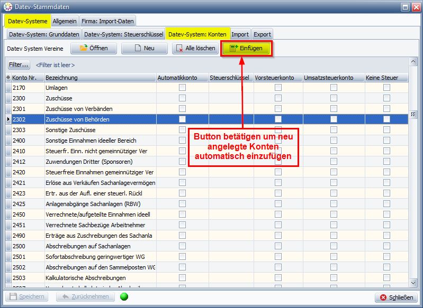This screenshot has height=308, width=423.
Task: Select Sonstige Einnahmen ideeller Bereich row
Action: [207, 141]
